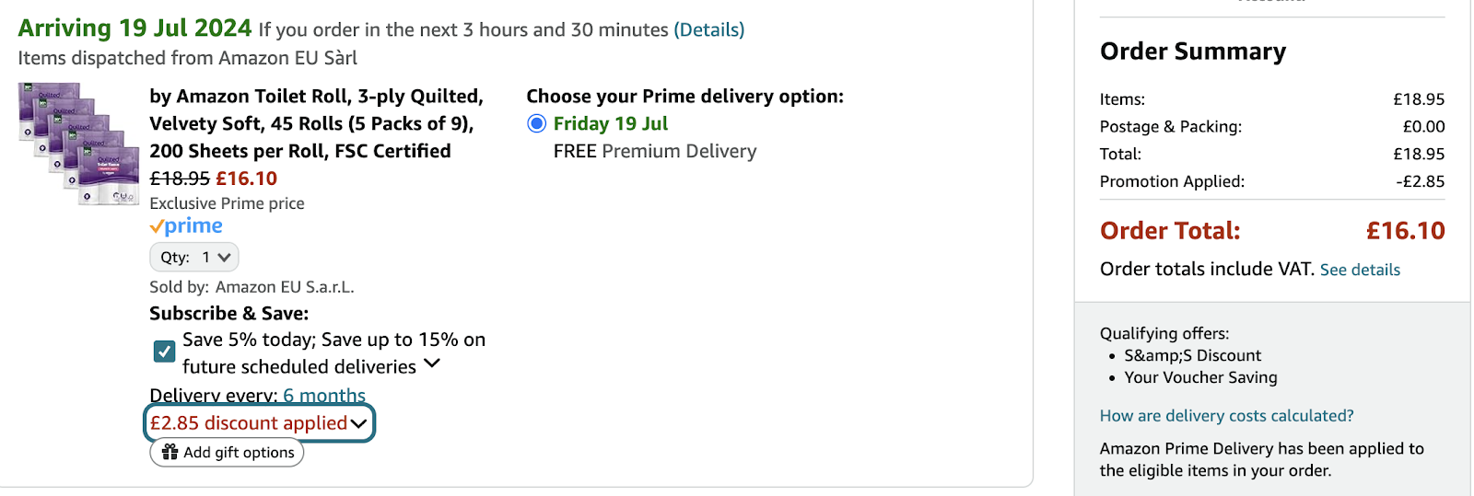The image size is (1474, 496).
Task: Open How are delivery costs calculated?
Action: pyautogui.click(x=1226, y=416)
